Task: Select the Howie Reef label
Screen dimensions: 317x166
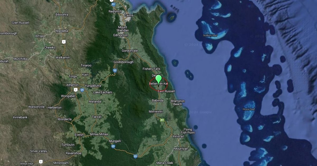Action: [x=249, y=109]
